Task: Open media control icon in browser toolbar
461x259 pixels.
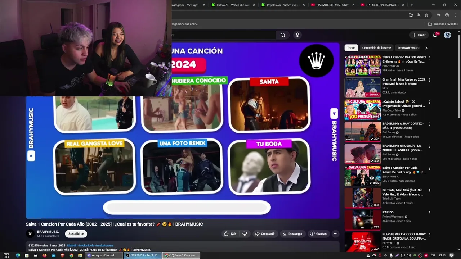Action: 438,15
